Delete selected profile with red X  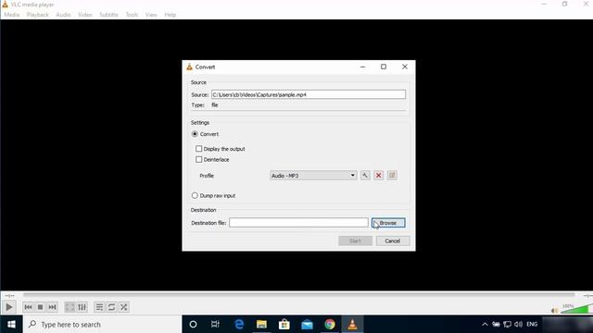379,175
